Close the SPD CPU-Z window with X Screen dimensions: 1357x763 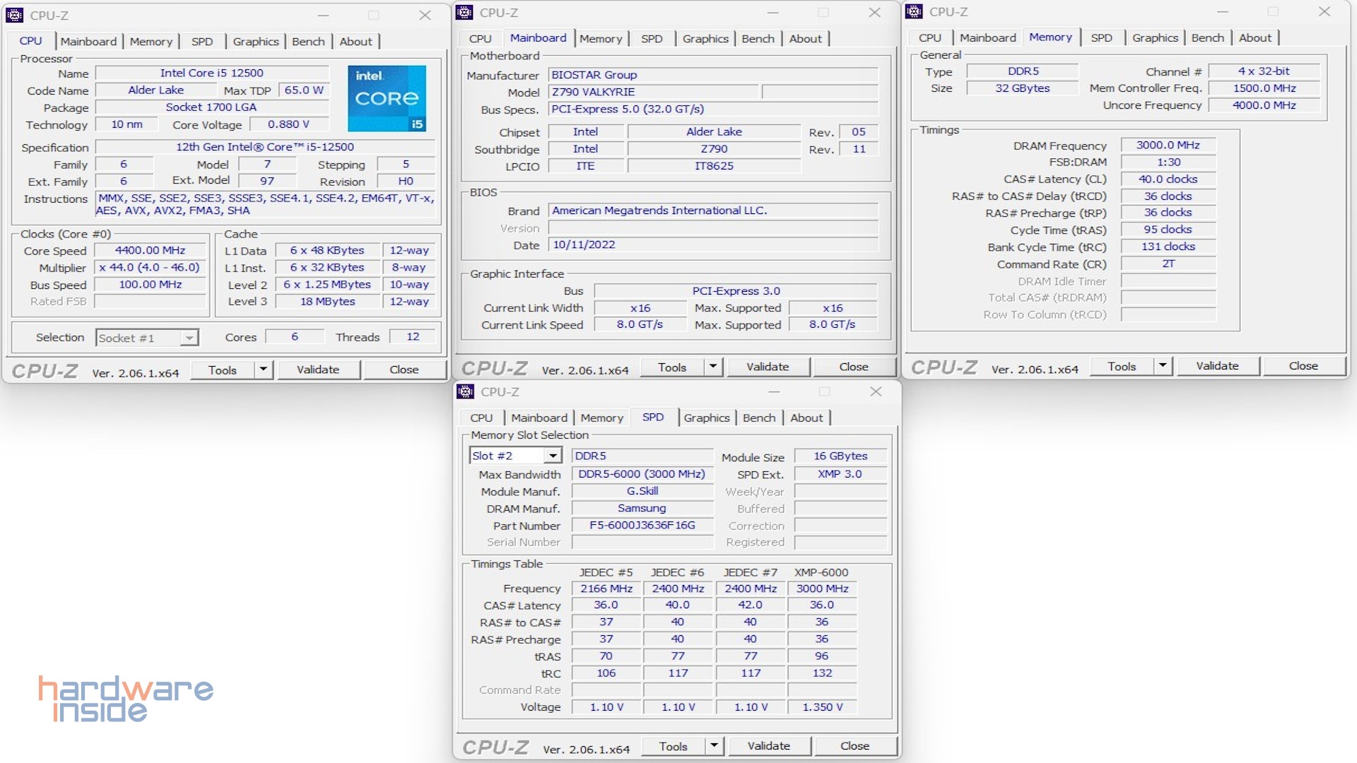pos(876,391)
